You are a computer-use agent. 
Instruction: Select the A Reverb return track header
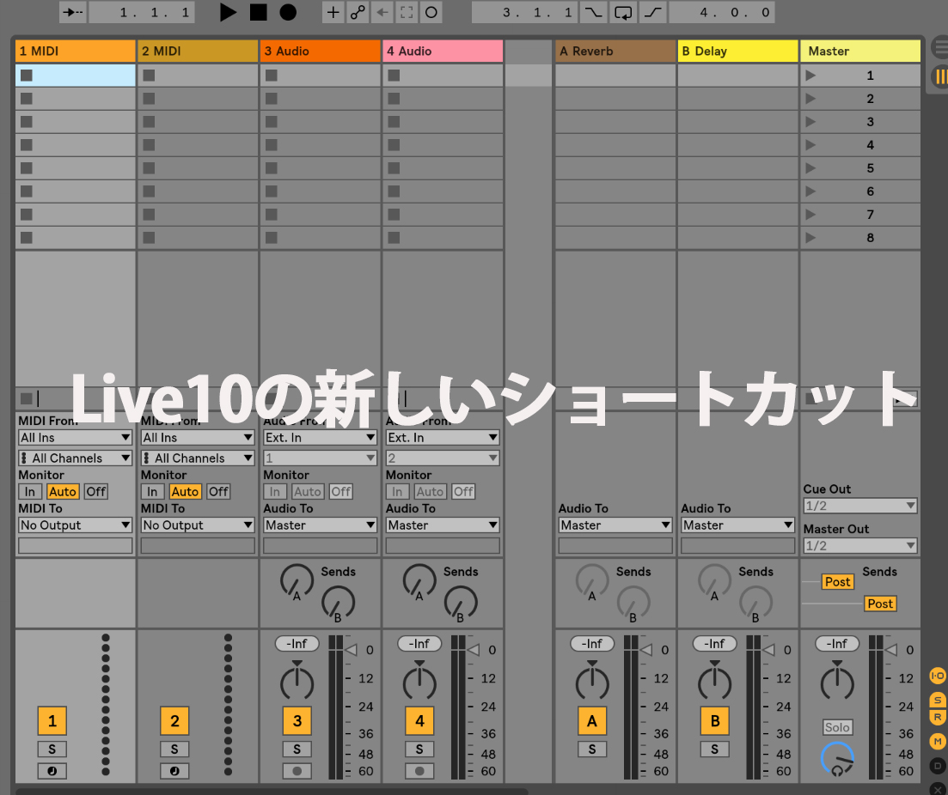click(615, 52)
